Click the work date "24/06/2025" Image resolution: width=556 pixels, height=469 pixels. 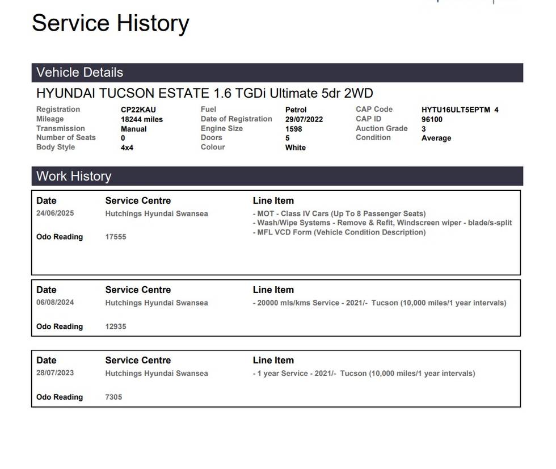tap(56, 213)
